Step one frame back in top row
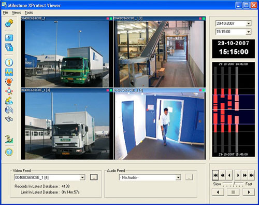The image size is (259, 205). click(229, 175)
